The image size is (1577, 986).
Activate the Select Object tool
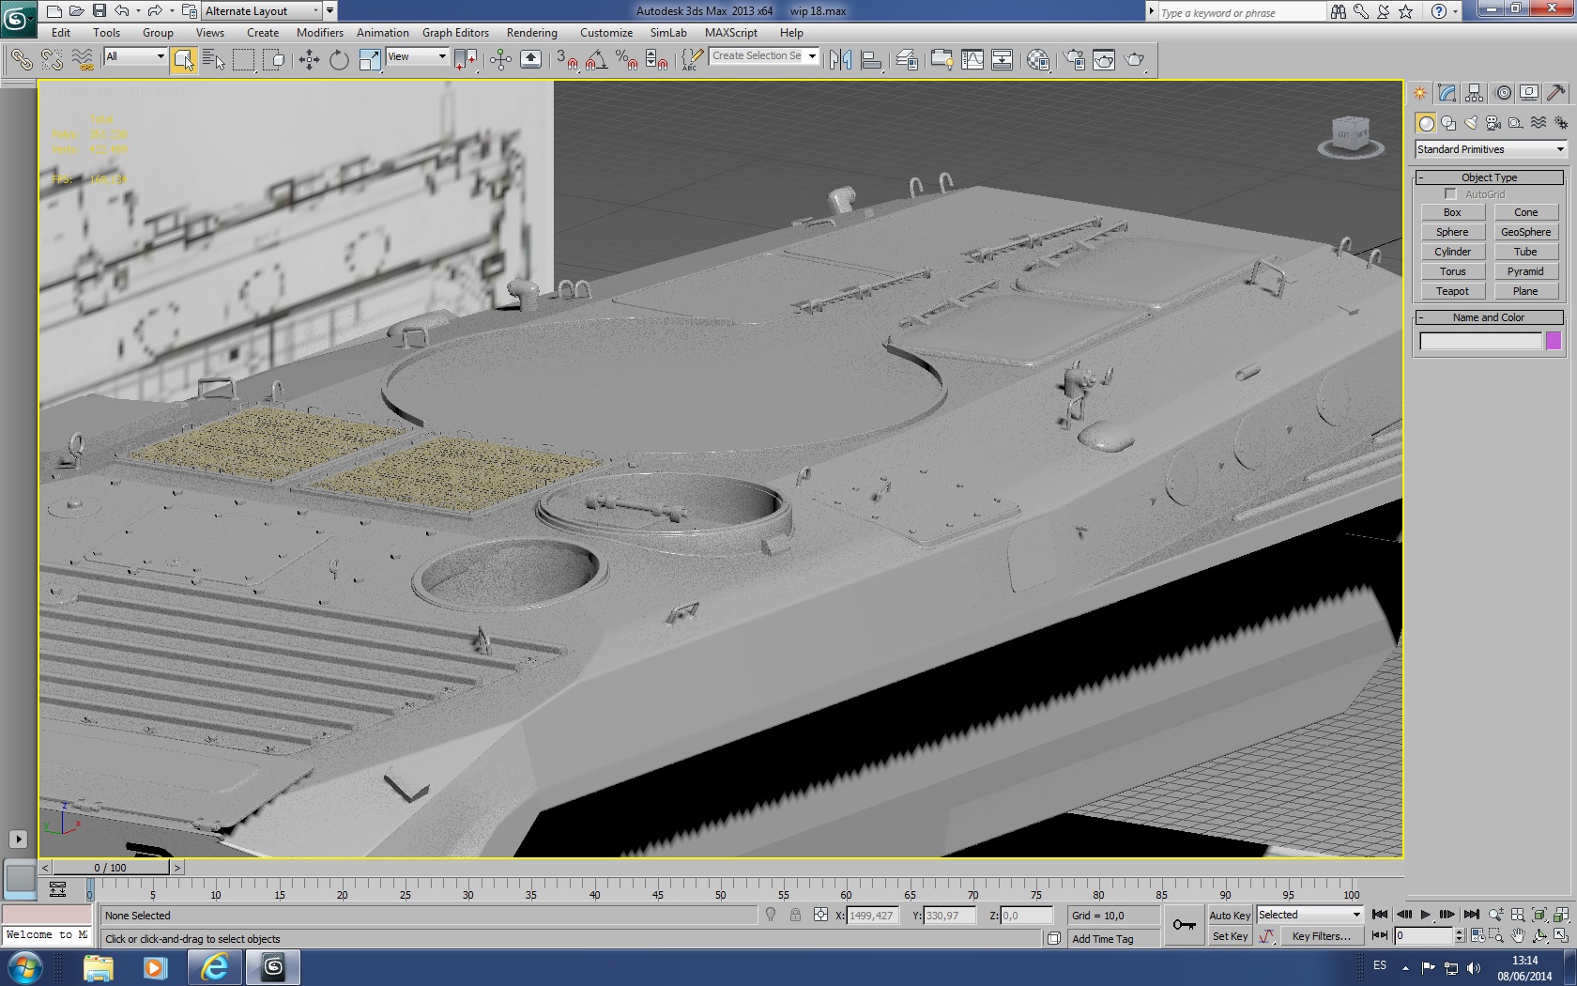[x=184, y=60]
